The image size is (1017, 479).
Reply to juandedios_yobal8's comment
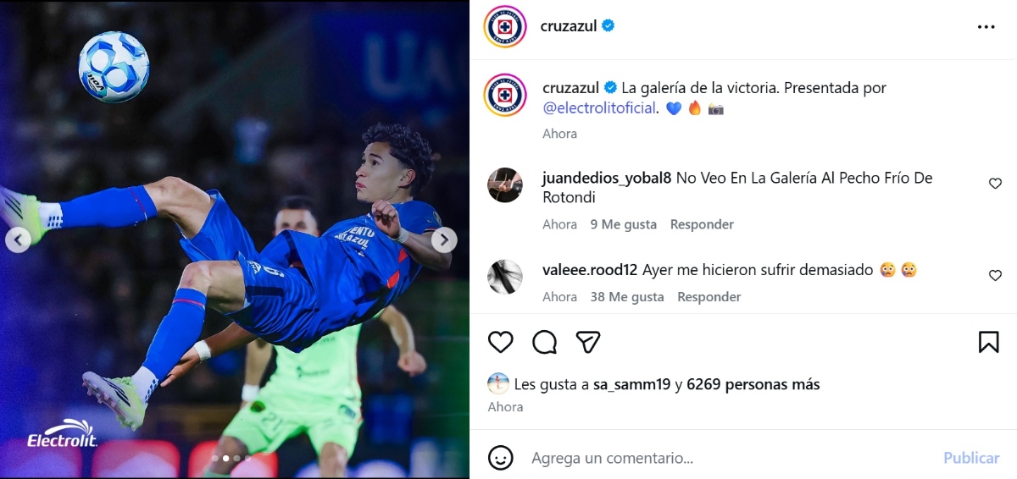(x=702, y=224)
